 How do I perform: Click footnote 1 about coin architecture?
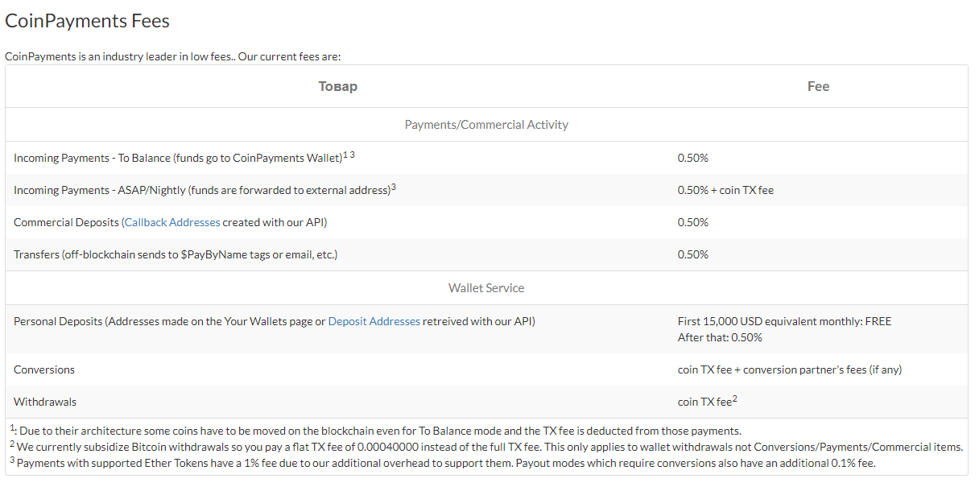pyautogui.click(x=375, y=431)
